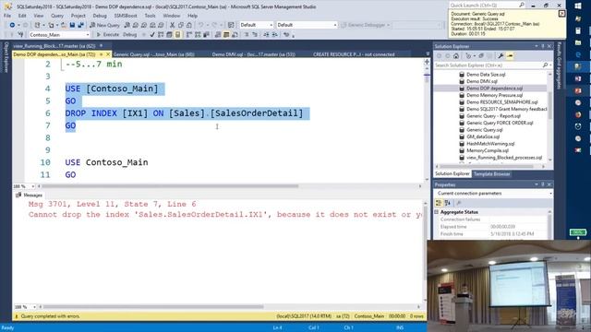
Task: Select HashMatchWarning.sql file
Action: coord(490,144)
